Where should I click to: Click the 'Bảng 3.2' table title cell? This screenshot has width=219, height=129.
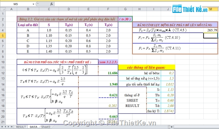tap(67, 19)
